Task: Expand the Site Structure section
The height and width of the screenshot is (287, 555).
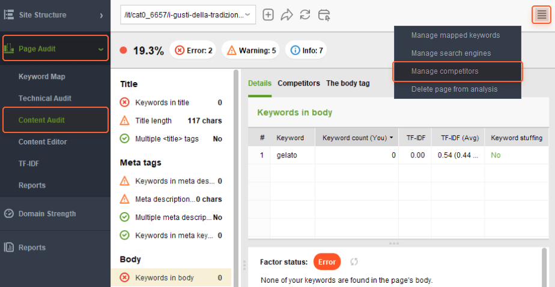Action: pos(102,15)
